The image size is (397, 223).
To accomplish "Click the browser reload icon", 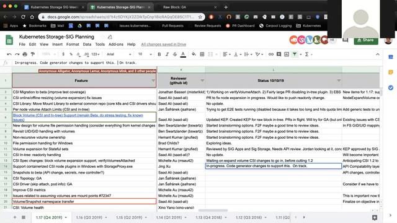I will click(23, 17).
